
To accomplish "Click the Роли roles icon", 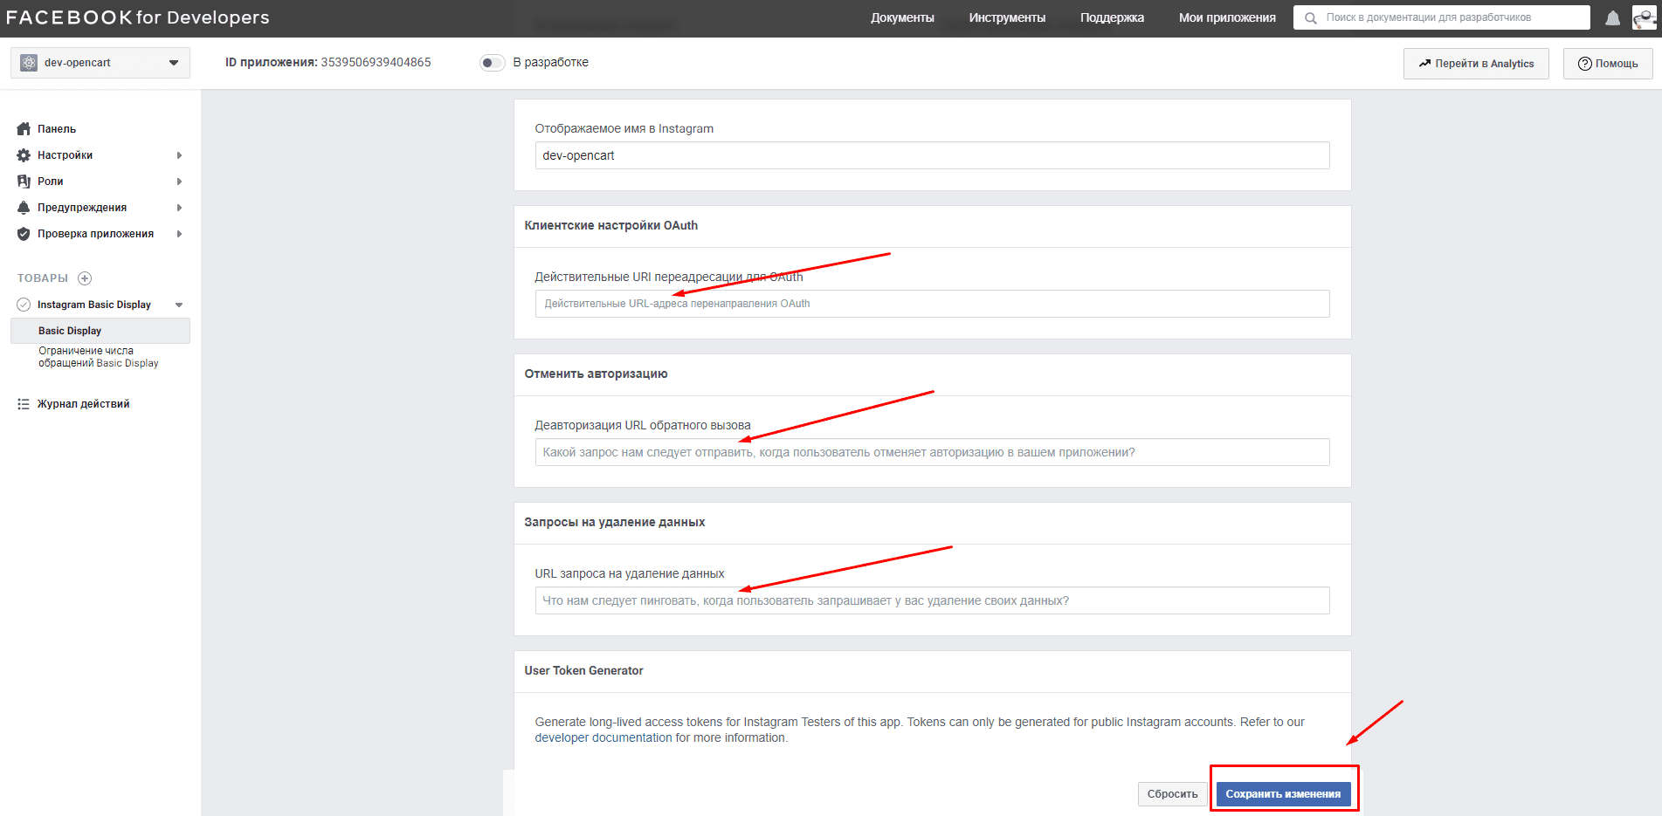I will tap(24, 182).
